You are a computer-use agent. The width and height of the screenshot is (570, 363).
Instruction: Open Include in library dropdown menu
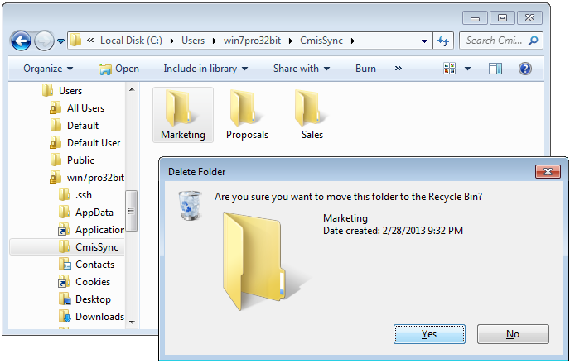pyautogui.click(x=205, y=69)
